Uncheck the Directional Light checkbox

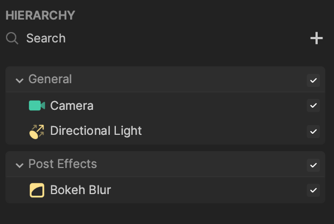313,132
